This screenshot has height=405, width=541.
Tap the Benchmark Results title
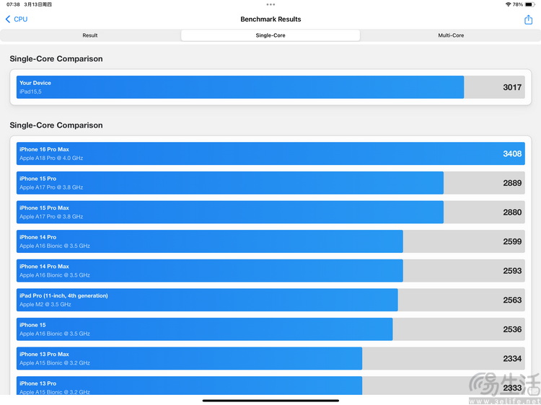[x=270, y=19]
